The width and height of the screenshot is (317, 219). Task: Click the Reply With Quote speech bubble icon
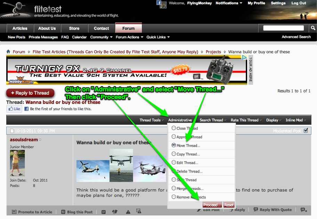tap(256, 209)
